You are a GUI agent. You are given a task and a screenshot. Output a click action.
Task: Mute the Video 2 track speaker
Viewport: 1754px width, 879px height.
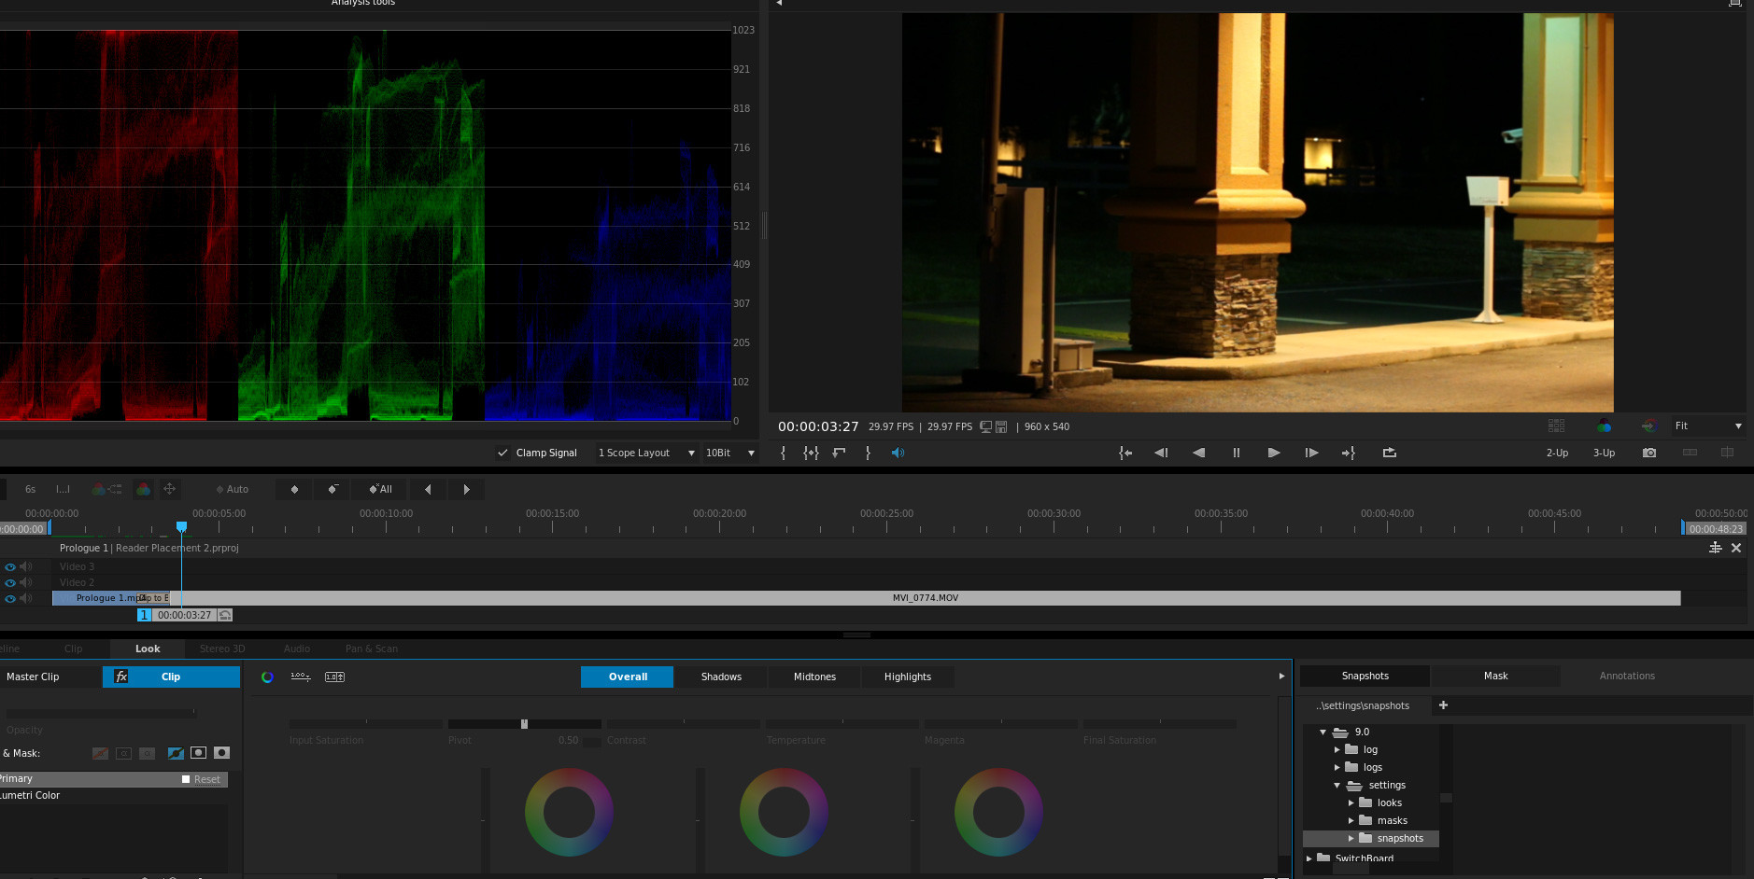[26, 582]
